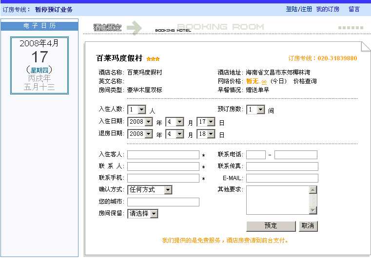Open the 留言 link

(354, 9)
